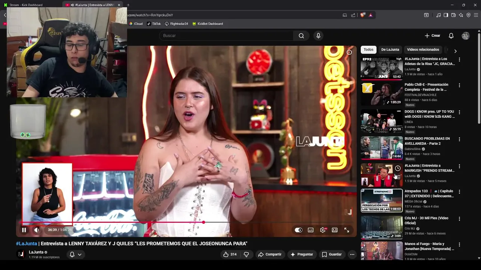Open options for Cris MJ 30 Mil Pies
This screenshot has height=270, width=481.
click(459, 219)
